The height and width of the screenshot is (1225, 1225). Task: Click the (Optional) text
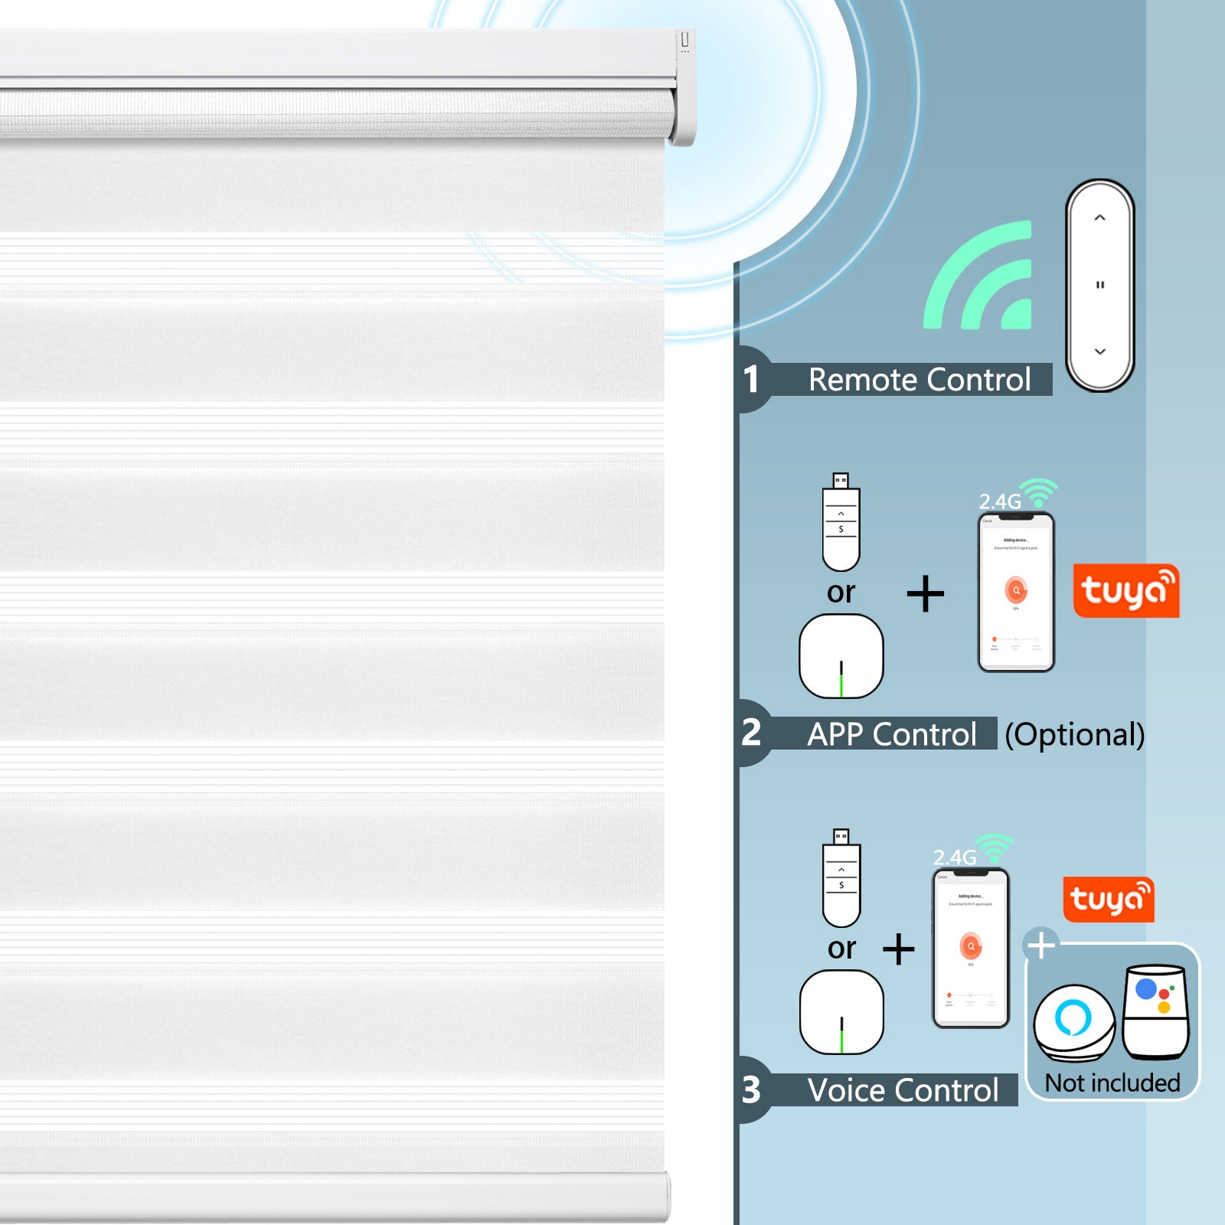coord(1074,734)
